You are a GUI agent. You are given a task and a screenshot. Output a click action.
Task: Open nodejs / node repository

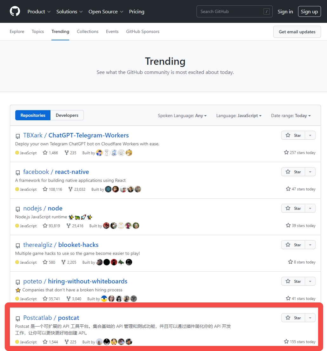point(43,209)
